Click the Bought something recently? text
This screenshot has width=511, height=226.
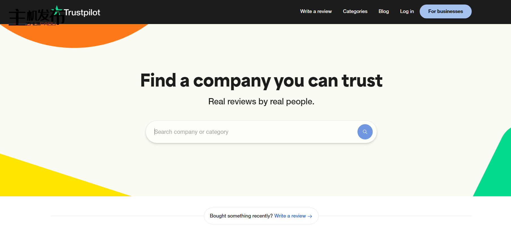[x=241, y=216]
